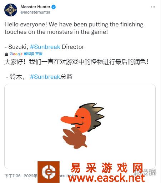Click the '- 铃木,' signature text
Image resolution: width=161 pixels, height=183 pixels.
click(15, 77)
